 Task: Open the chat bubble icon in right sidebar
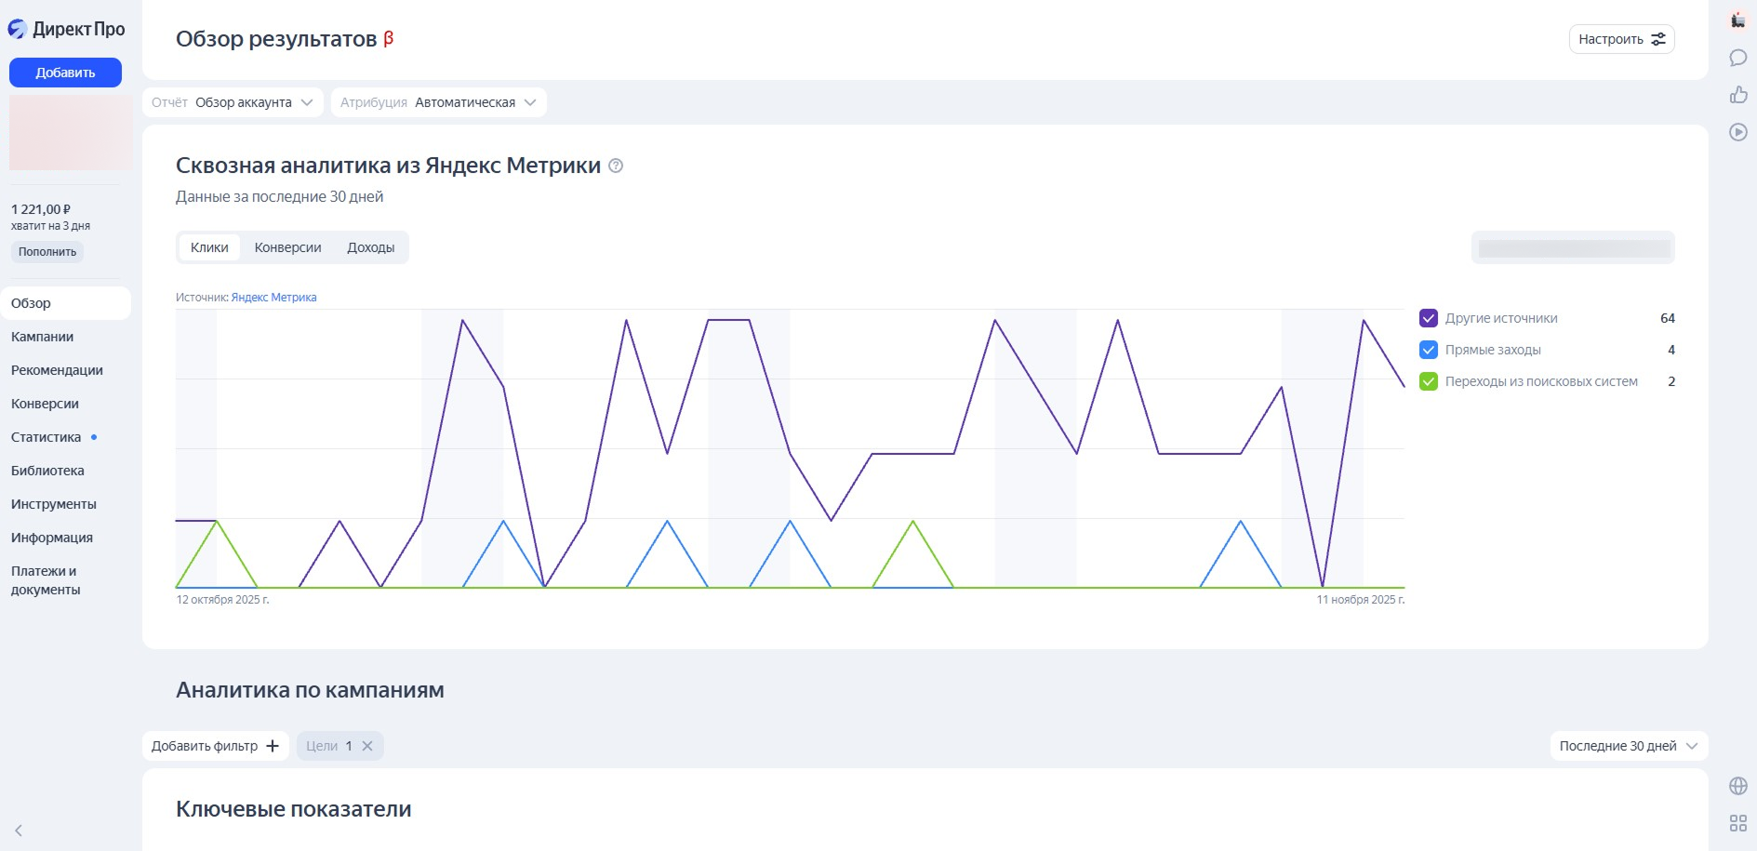click(1737, 58)
